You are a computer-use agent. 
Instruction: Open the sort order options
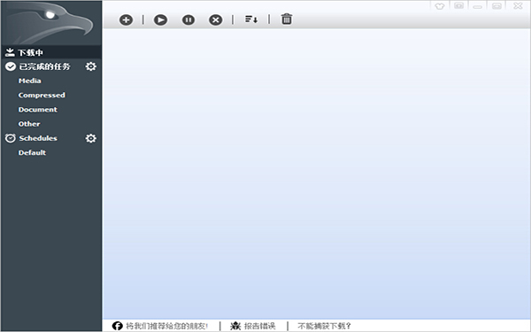(251, 19)
